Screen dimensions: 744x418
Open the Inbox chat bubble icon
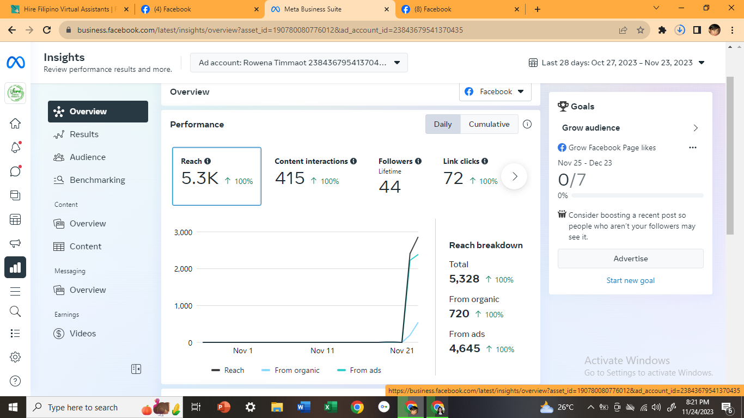coord(15,171)
